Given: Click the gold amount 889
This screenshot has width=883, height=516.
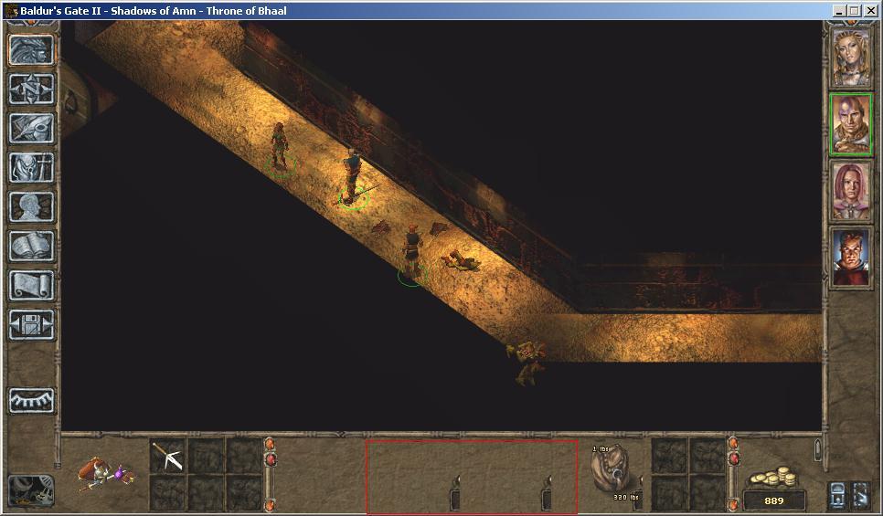Looking at the screenshot, I should pyautogui.click(x=773, y=500).
